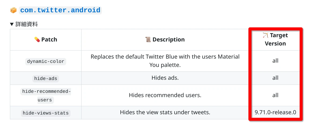Click the package box emoji icon
The width and height of the screenshot is (311, 126).
tap(13, 10)
